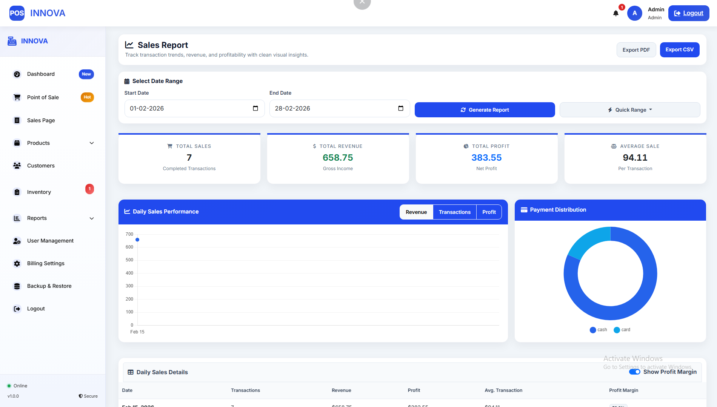Screen dimensions: 717x407
Task: Switch chart to Profit tab
Action: tap(489, 212)
